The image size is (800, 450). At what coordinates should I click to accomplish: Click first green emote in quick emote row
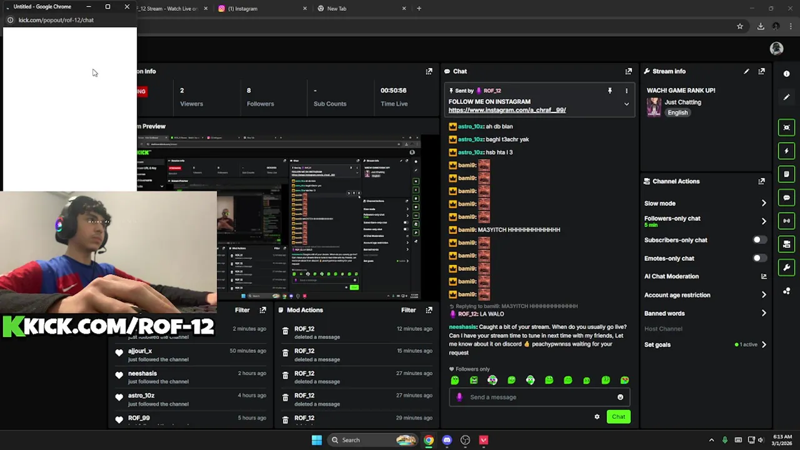(x=455, y=380)
